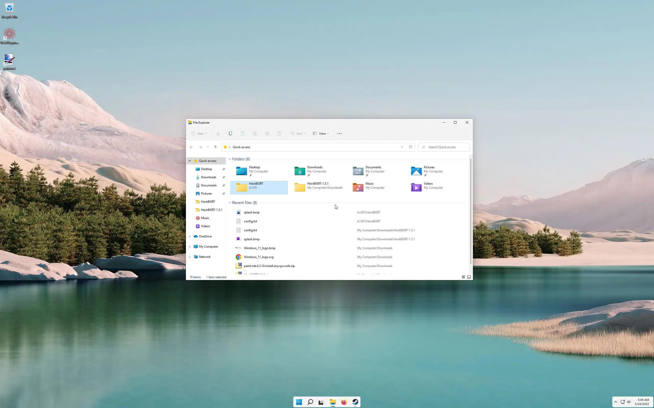Expand the My Computer tree node
The width and height of the screenshot is (654, 408).
[x=190, y=247]
